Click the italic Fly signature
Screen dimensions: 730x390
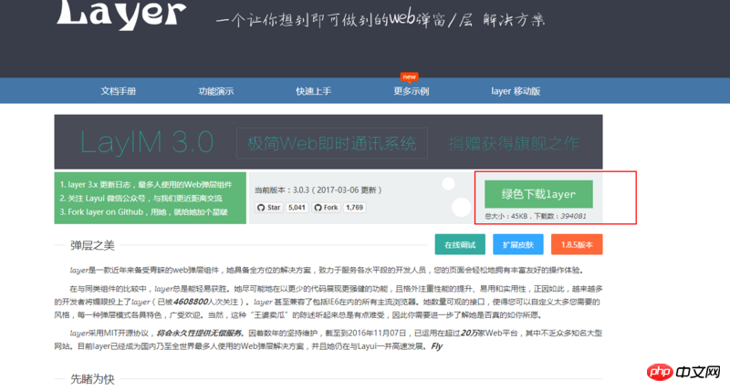click(437, 346)
